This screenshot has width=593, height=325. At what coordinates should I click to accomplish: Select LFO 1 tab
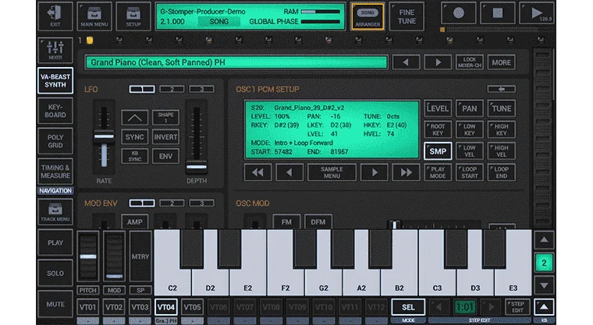point(142,89)
